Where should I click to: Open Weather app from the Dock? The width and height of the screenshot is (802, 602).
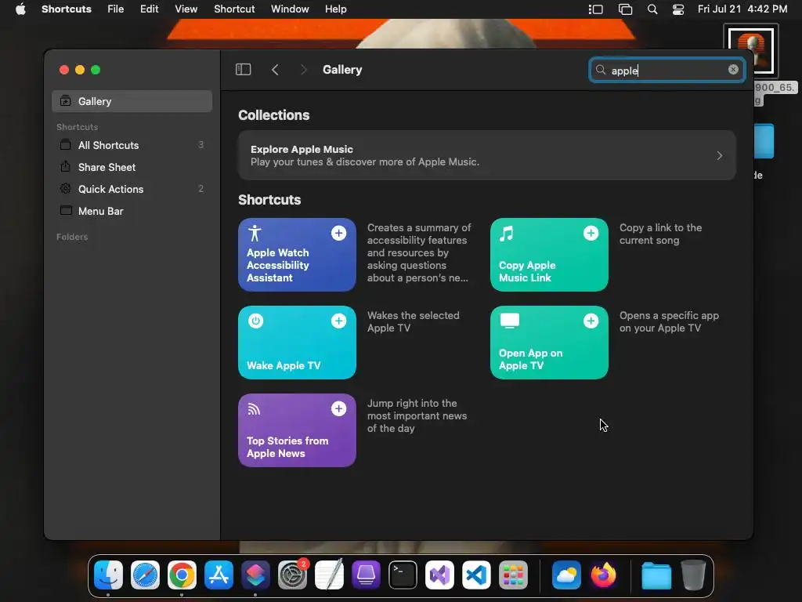coord(567,575)
